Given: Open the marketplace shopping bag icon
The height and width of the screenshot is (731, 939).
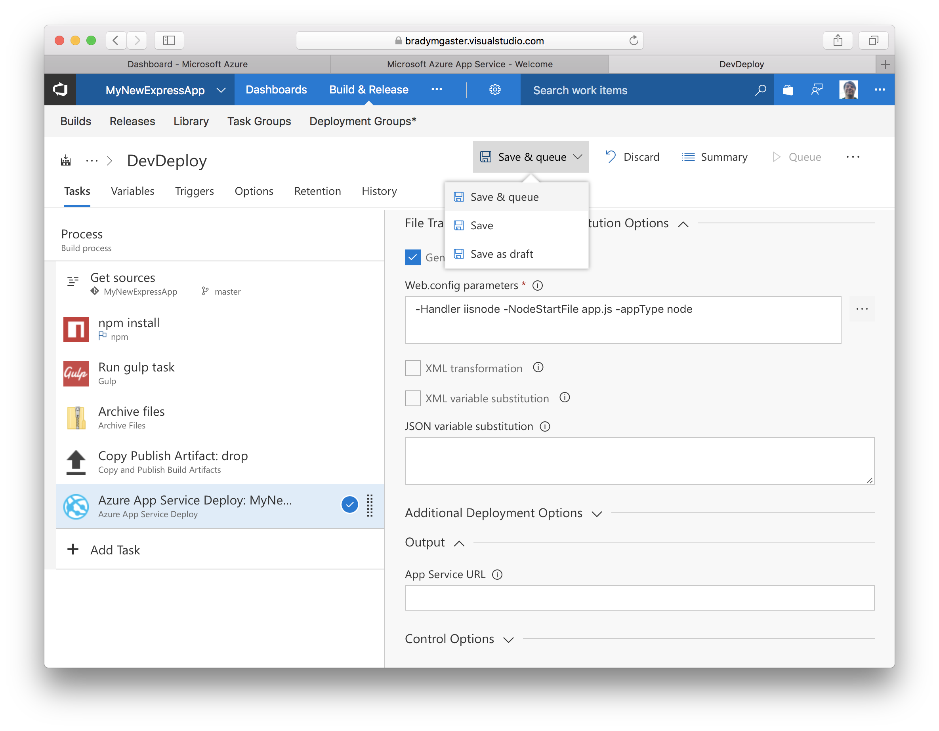Looking at the screenshot, I should coord(788,90).
